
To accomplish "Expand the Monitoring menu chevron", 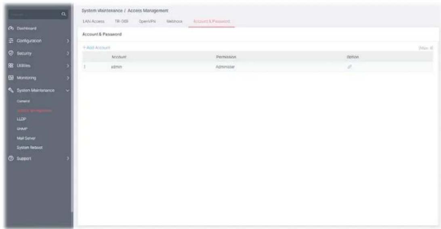I will coord(67,78).
